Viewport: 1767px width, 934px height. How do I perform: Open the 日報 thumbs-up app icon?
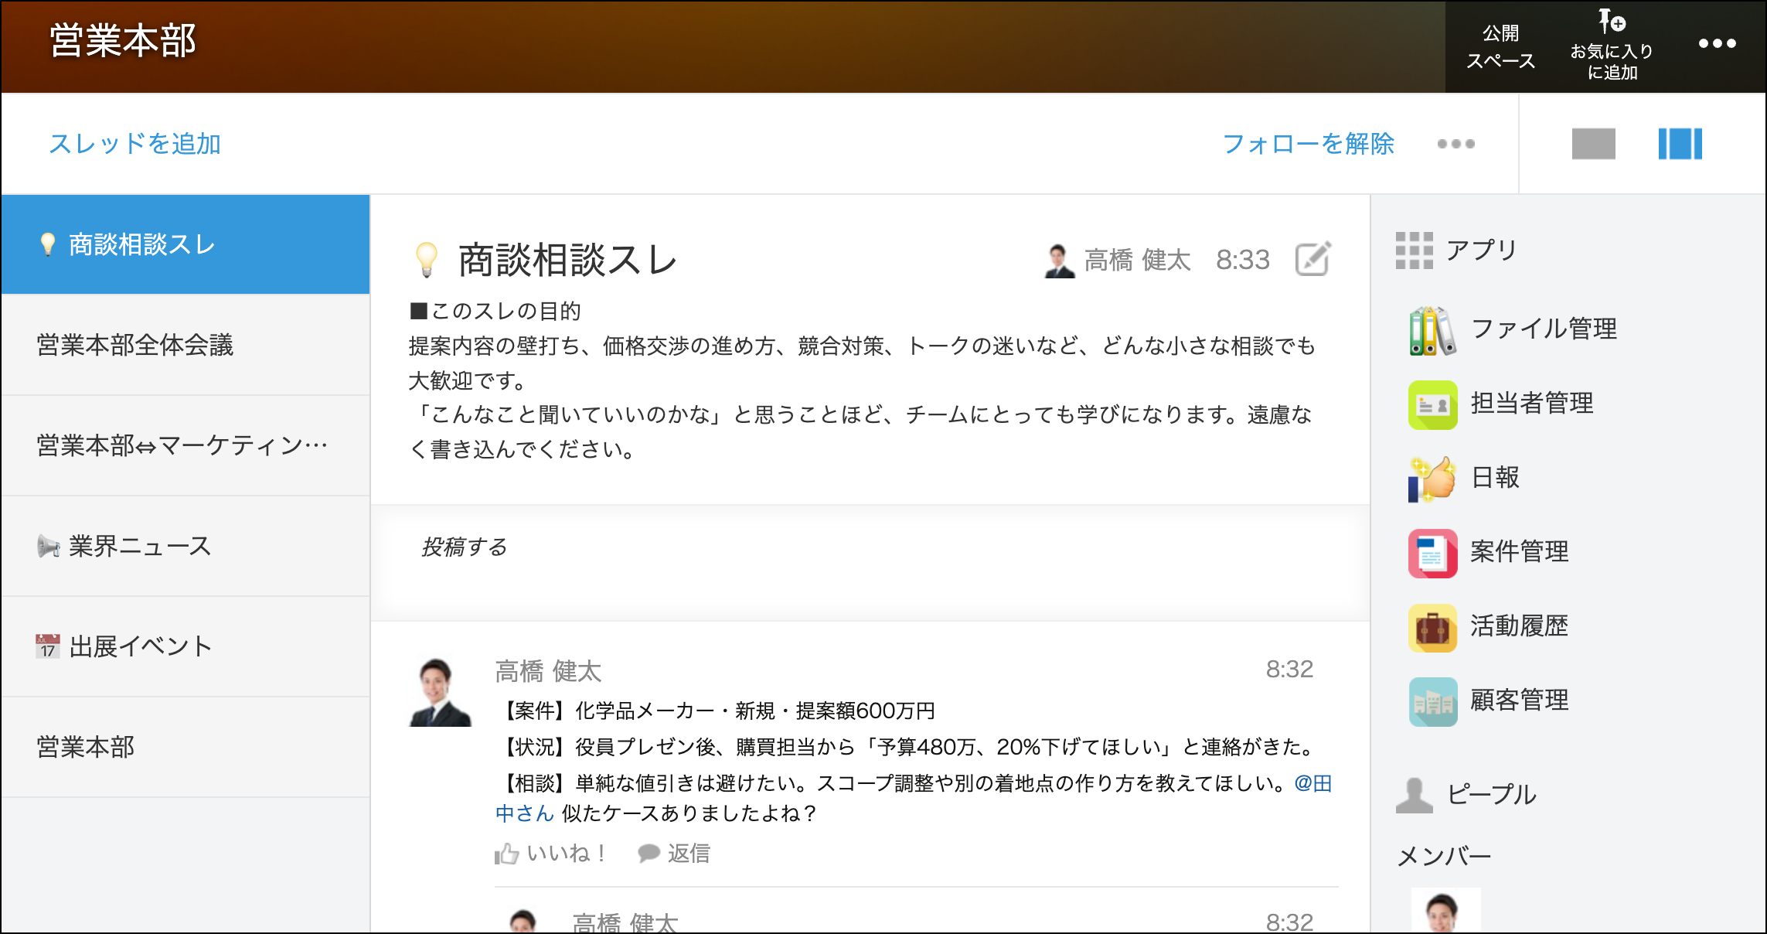click(x=1432, y=479)
